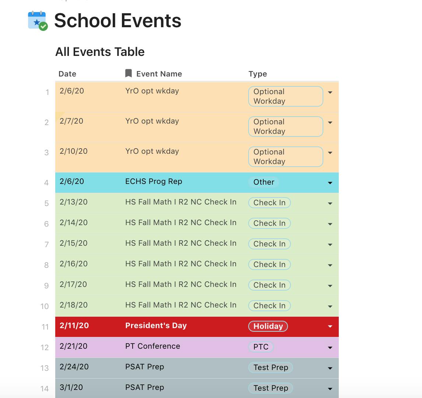Open the Test Prep dropdown arrow on row 13

(x=330, y=368)
